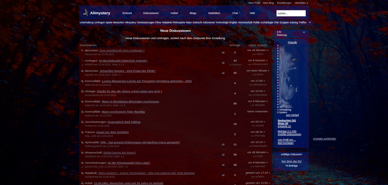Click thread icon beside 'Angst vor dem Schlafen'
Image resolution: width=388 pixels, height=185 pixels.
82,132
